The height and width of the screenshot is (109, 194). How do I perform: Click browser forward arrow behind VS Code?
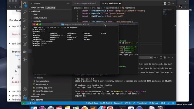15,7
